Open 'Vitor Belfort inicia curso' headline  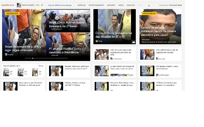pyautogui.click(x=167, y=51)
